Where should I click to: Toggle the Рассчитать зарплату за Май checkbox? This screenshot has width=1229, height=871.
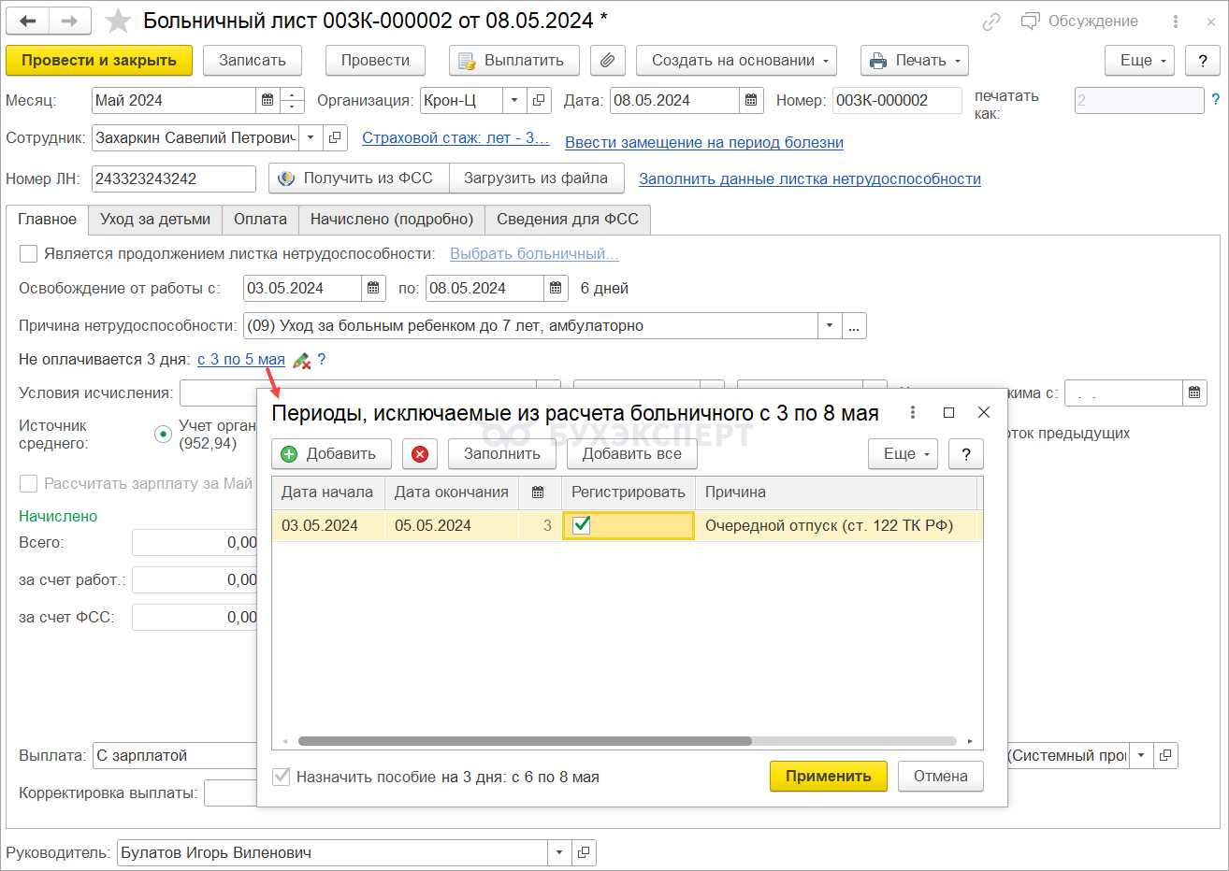click(x=29, y=483)
